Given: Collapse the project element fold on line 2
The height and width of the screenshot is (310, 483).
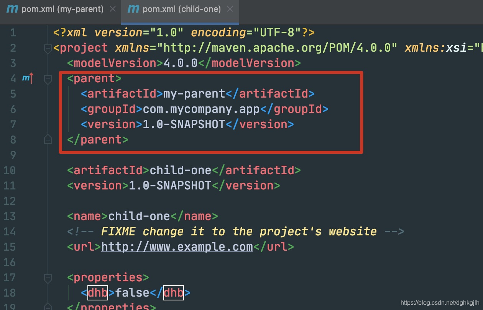Looking at the screenshot, I should point(48,48).
